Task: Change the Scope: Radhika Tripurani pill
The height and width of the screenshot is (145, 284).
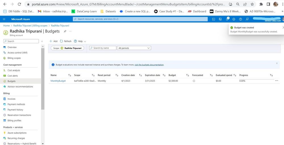Action: (67, 48)
